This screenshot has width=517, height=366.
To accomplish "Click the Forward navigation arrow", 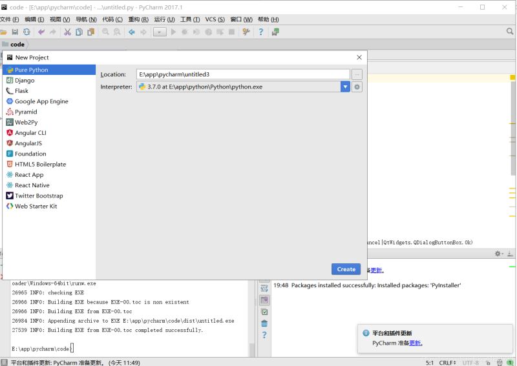I will (143, 32).
